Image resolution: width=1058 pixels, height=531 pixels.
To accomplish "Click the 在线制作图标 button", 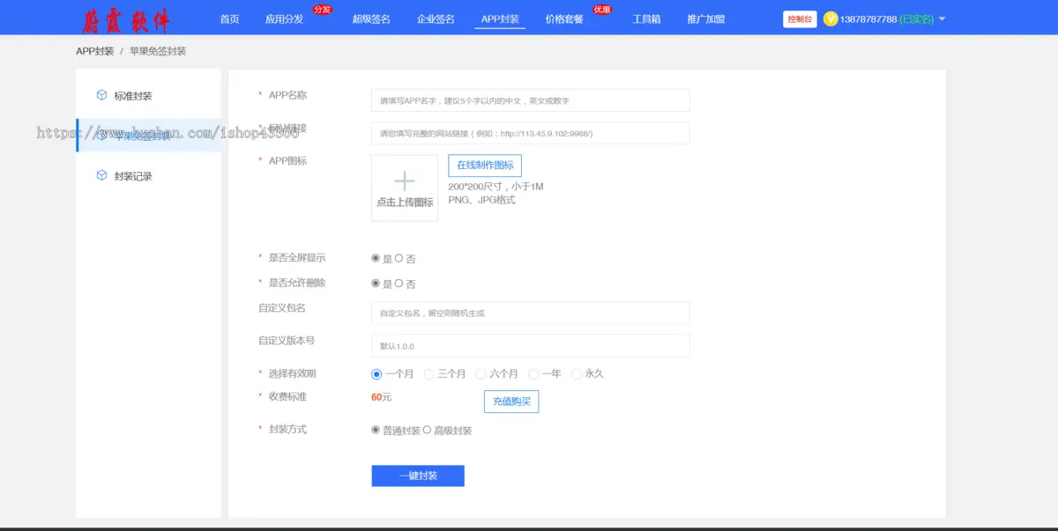I will coord(485,166).
